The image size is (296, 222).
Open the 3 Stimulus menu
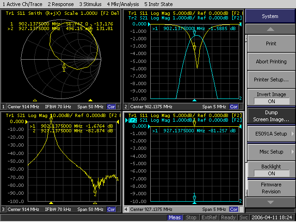point(90,4)
